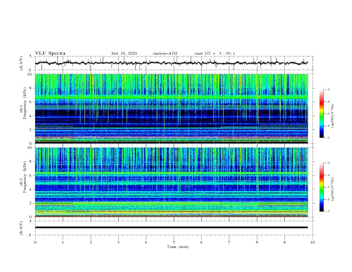Click the 'VLF Spectra' plot title
This screenshot has width=352, height=272.
tap(50, 53)
